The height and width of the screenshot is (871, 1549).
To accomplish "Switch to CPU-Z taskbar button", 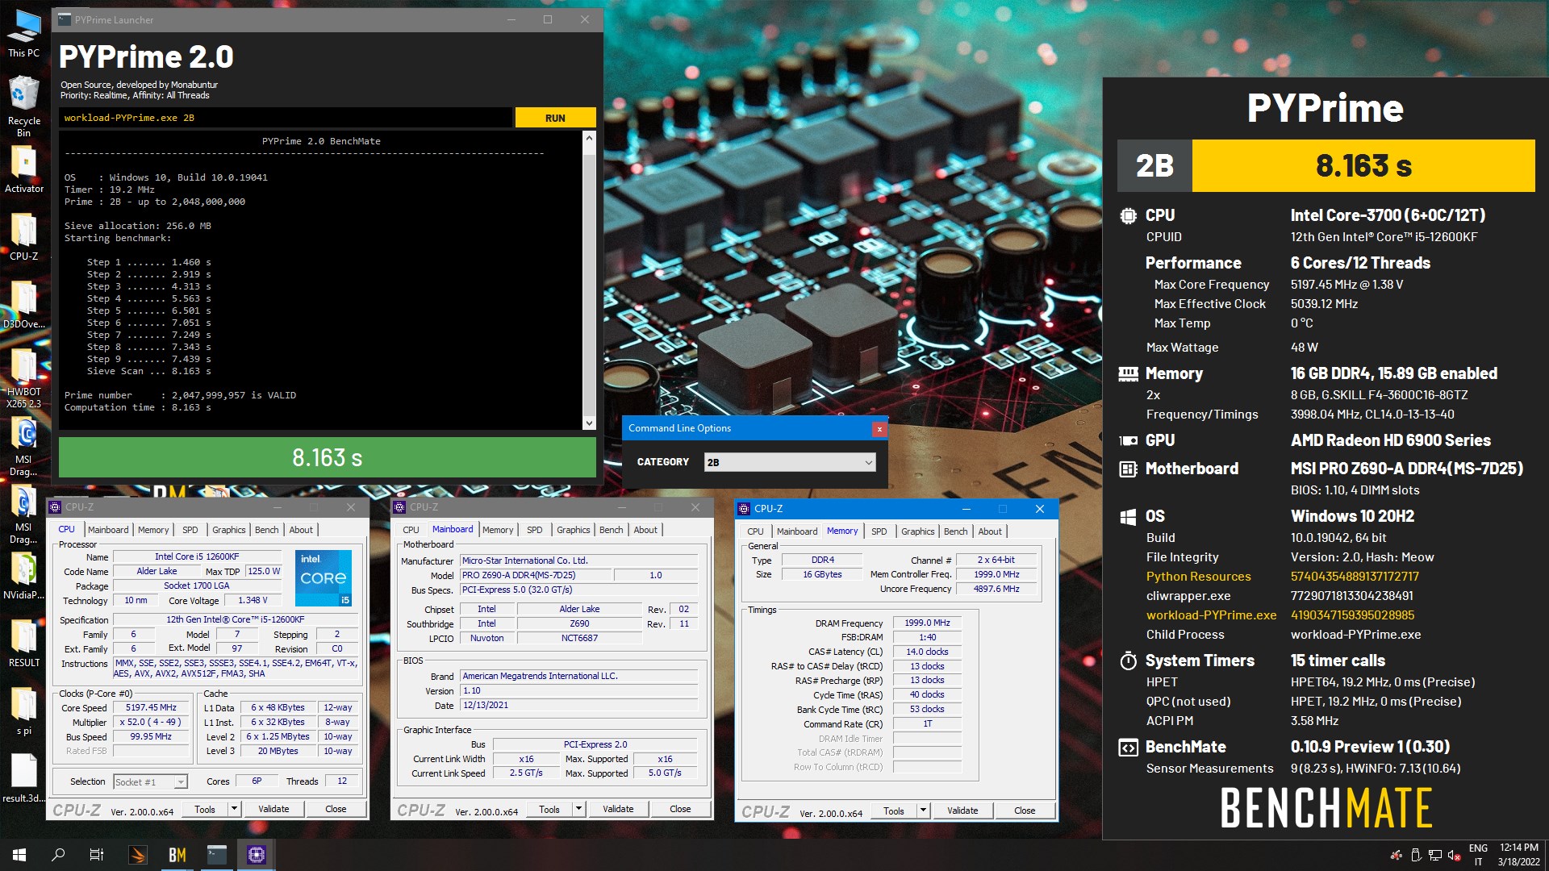I will 257,855.
